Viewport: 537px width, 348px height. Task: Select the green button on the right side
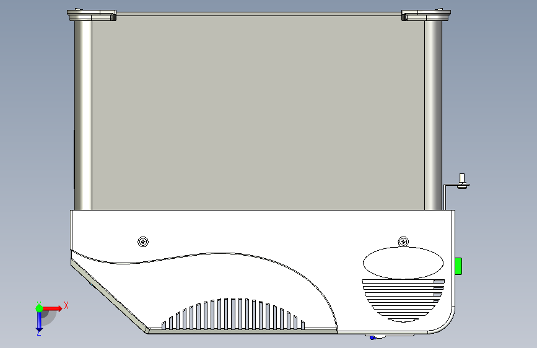click(458, 266)
